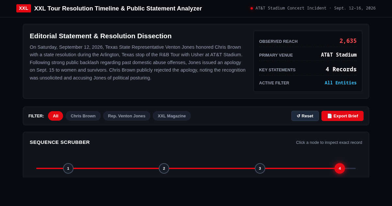This screenshot has height=206, width=392.
Task: Click the Export Brief button
Action: point(342,116)
